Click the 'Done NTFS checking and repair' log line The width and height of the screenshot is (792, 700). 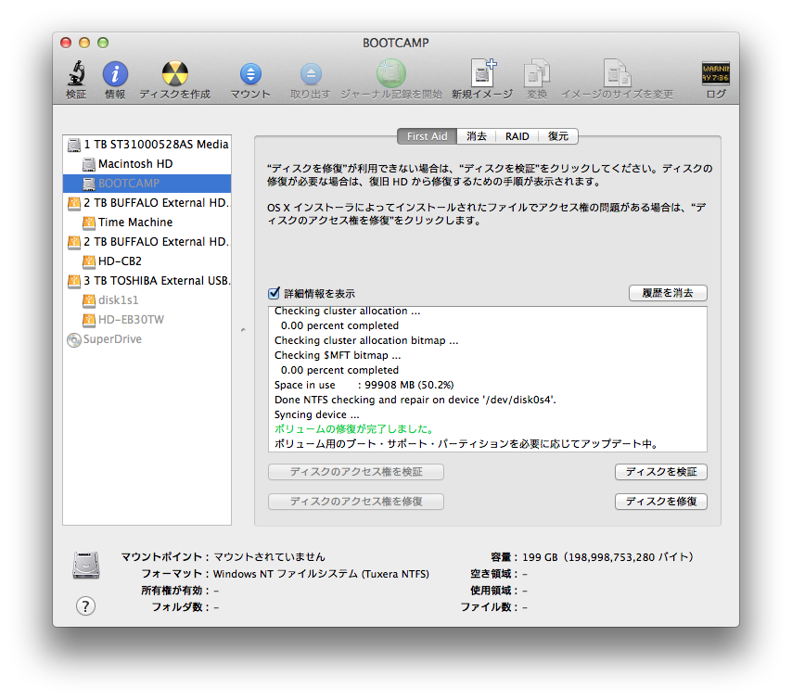[x=415, y=400]
